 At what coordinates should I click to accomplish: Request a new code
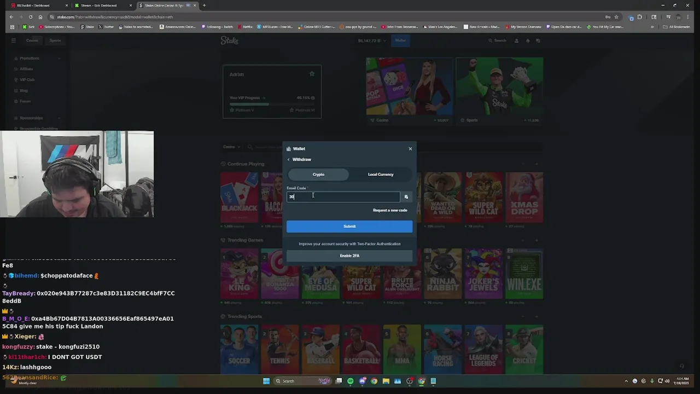pos(390,210)
